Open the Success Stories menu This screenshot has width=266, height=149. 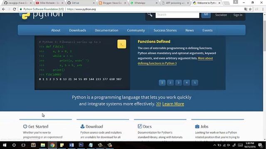pos(165,30)
